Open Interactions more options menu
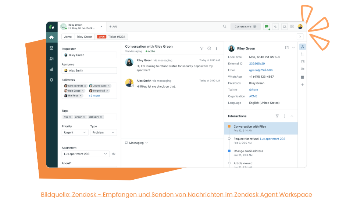The image size is (353, 198). pos(285,116)
